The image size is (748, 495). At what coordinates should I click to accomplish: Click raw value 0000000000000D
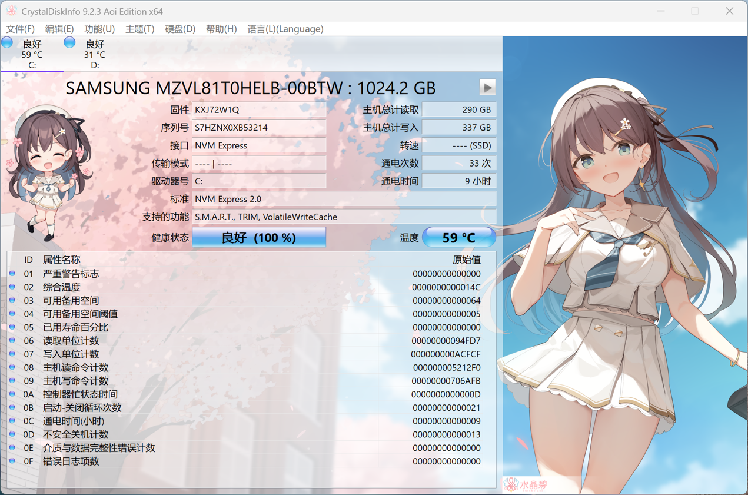pyautogui.click(x=446, y=394)
